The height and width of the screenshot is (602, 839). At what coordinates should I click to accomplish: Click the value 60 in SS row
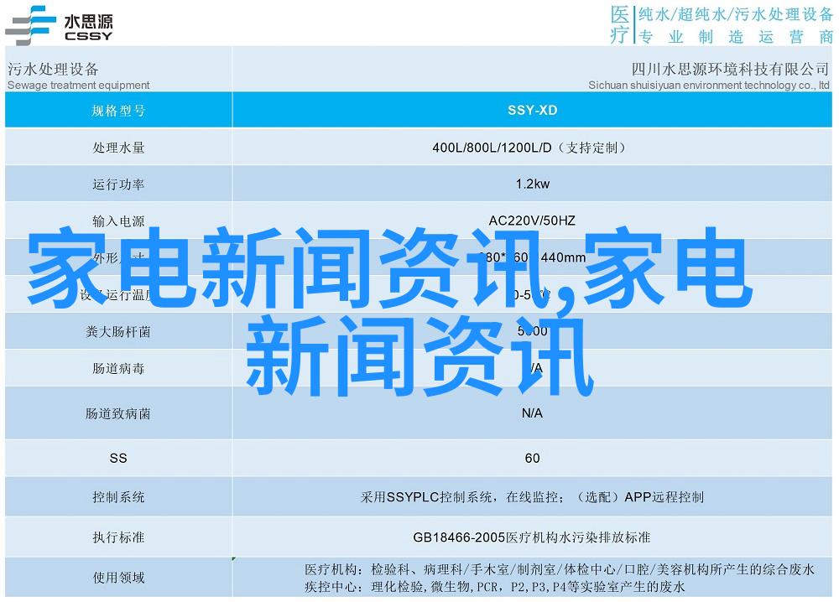click(x=533, y=458)
